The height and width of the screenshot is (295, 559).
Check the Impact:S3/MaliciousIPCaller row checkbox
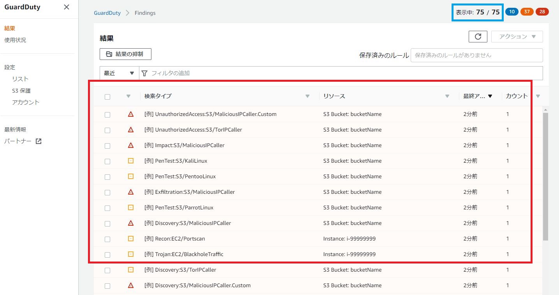107,146
